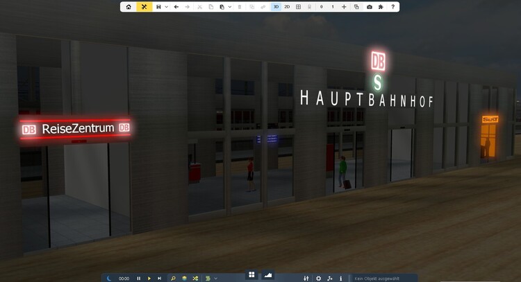Screen dimensions: 521x282
Task: Click the connections node icon
Action: (x=329, y=279)
